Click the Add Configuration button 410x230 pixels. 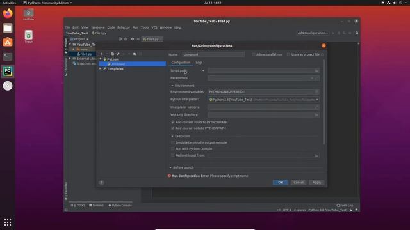tap(313, 33)
